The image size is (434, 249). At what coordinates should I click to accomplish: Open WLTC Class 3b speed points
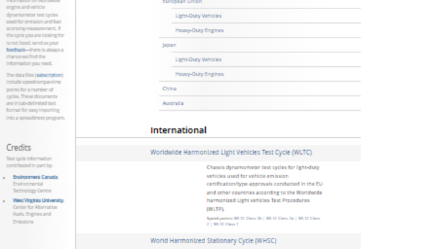[x=248, y=218]
